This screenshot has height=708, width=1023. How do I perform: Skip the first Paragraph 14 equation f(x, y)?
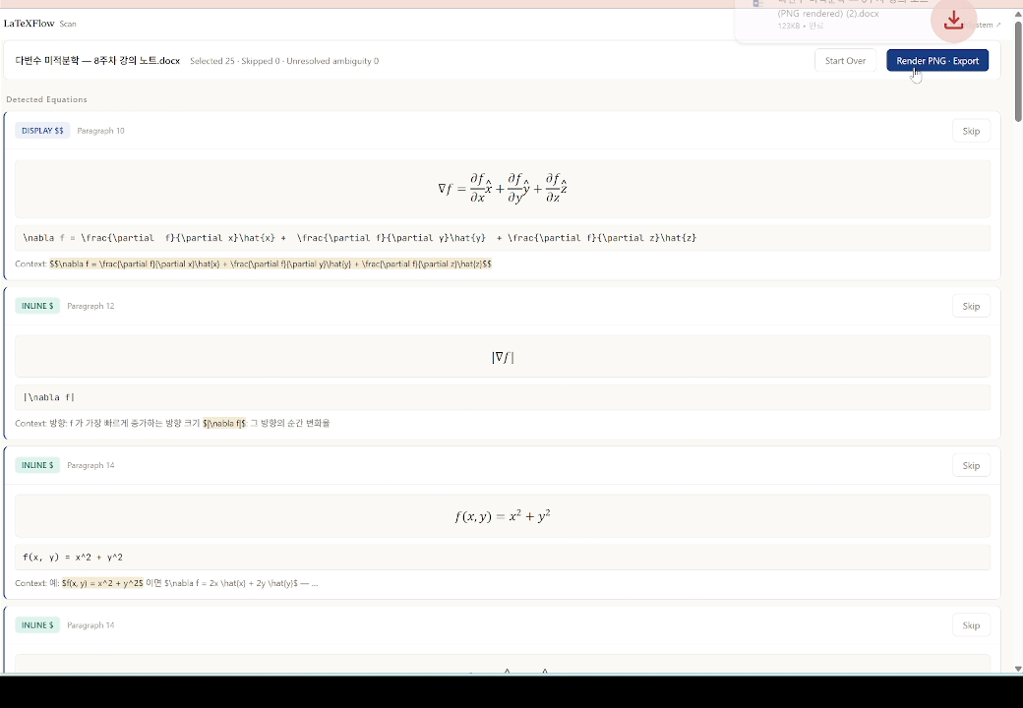971,465
